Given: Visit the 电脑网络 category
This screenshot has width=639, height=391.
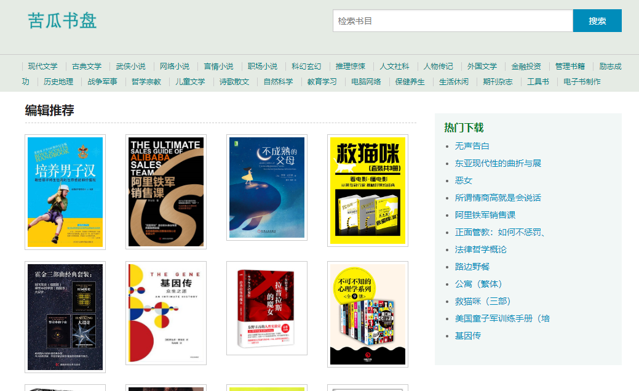Looking at the screenshot, I should 366,82.
